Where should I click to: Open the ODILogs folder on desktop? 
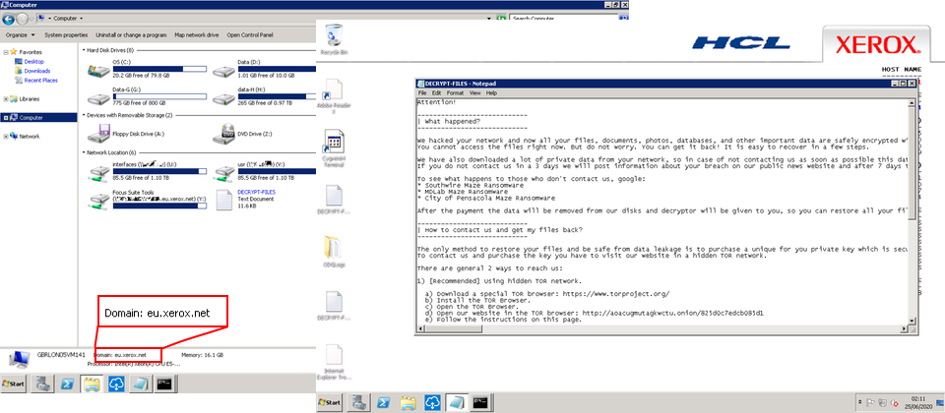tap(334, 252)
